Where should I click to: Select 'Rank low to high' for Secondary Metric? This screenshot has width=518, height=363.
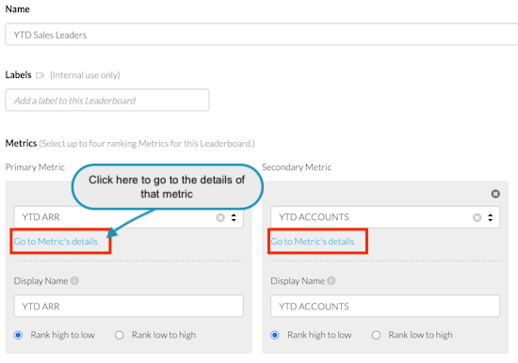pos(376,336)
